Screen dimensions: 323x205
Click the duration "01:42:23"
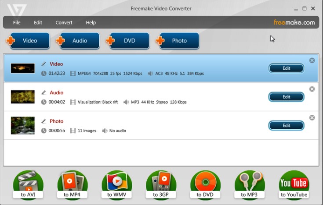57,74
